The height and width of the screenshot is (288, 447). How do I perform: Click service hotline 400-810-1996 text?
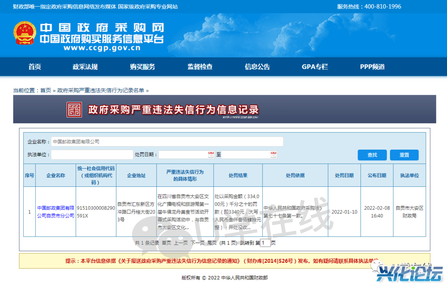(369, 6)
